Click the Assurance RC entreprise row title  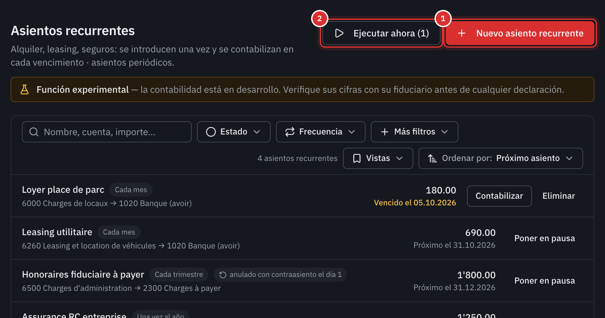point(74,315)
